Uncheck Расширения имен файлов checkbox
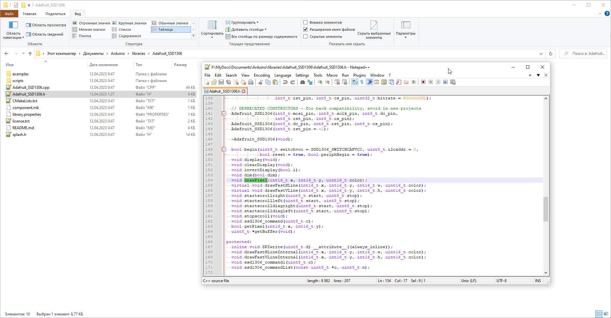The height and width of the screenshot is (318, 611). coord(305,29)
